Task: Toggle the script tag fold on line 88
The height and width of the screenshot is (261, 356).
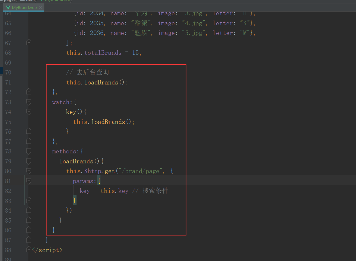Action: 29,249
